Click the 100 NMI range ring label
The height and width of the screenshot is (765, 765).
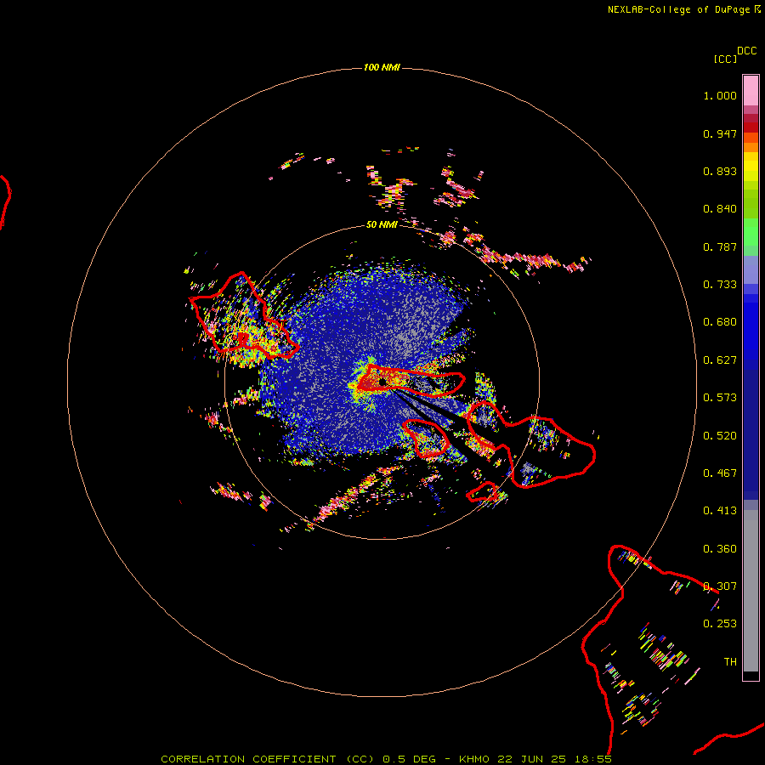tap(382, 67)
